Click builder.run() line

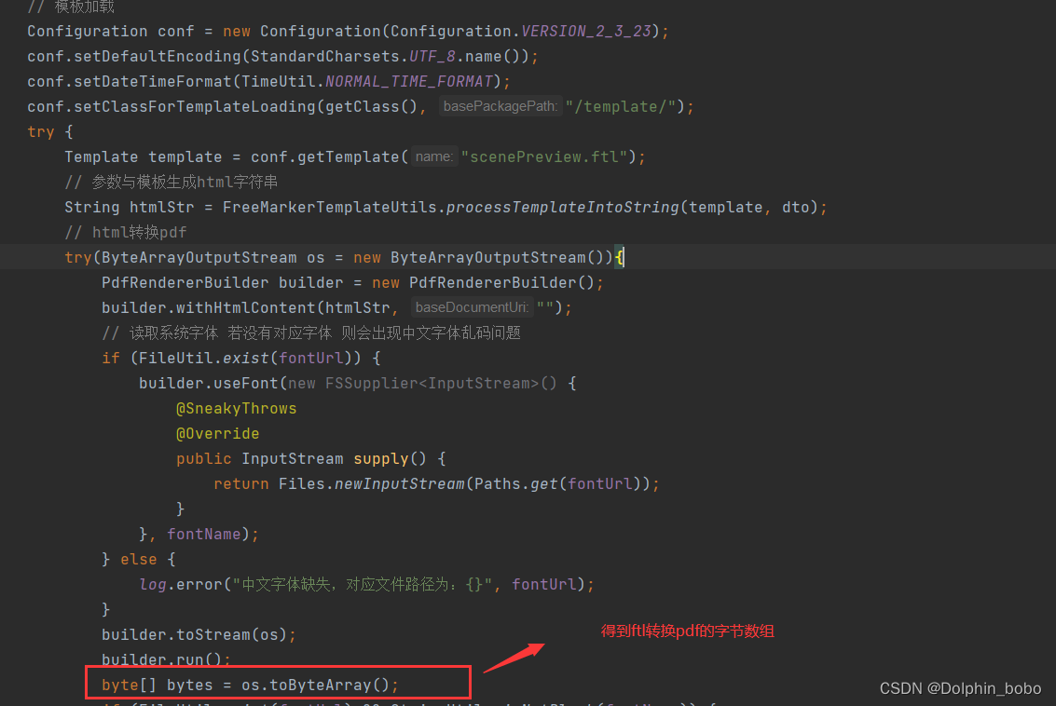point(166,659)
